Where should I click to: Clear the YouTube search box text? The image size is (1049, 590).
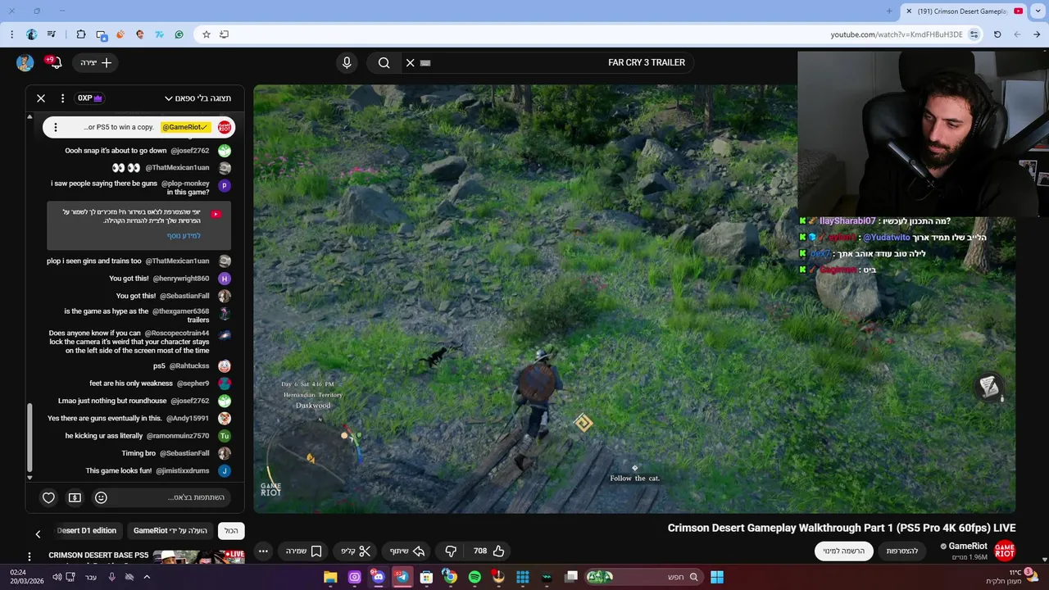411,62
